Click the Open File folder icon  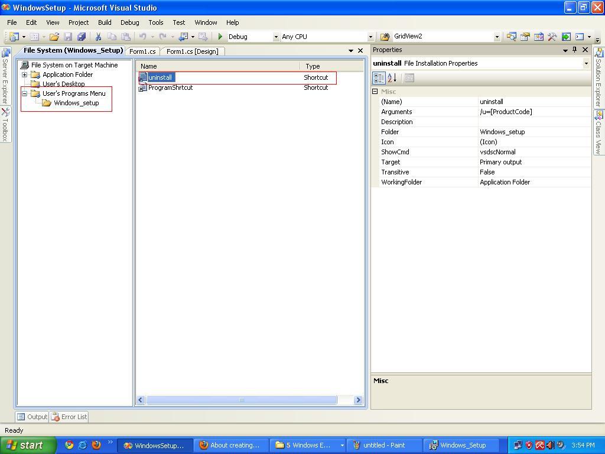coord(54,37)
